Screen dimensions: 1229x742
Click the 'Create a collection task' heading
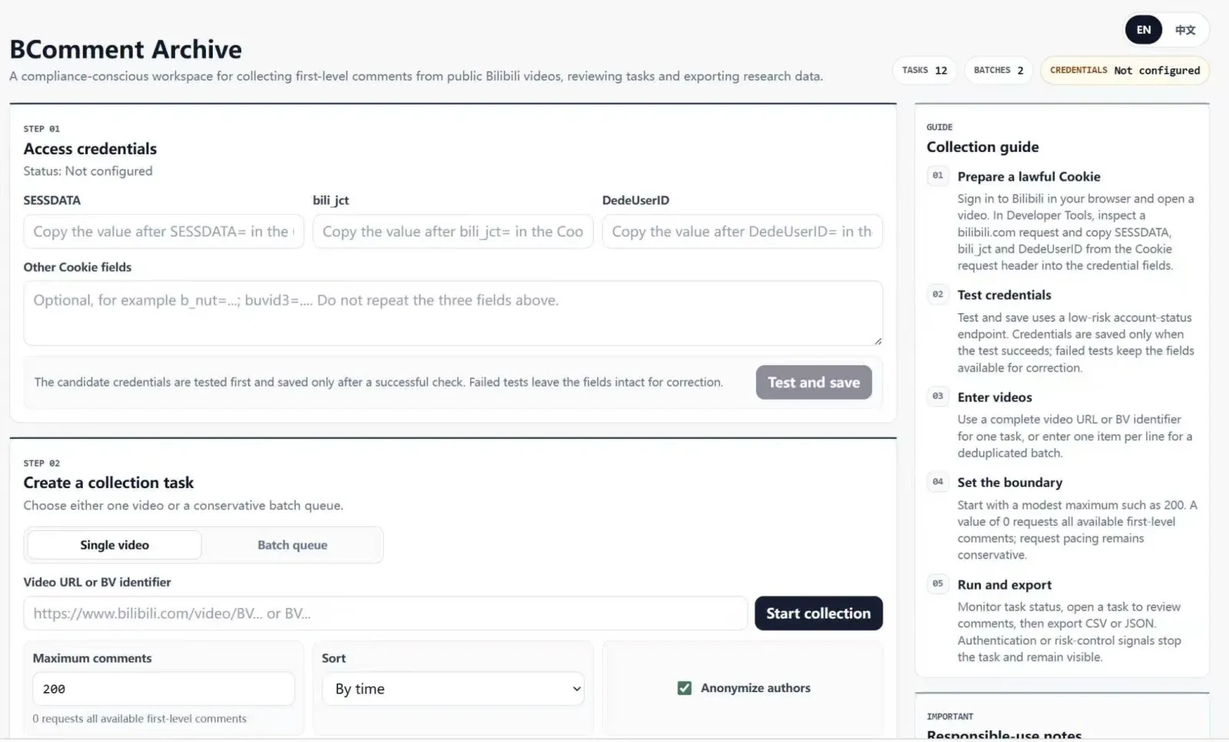pyautogui.click(x=108, y=483)
